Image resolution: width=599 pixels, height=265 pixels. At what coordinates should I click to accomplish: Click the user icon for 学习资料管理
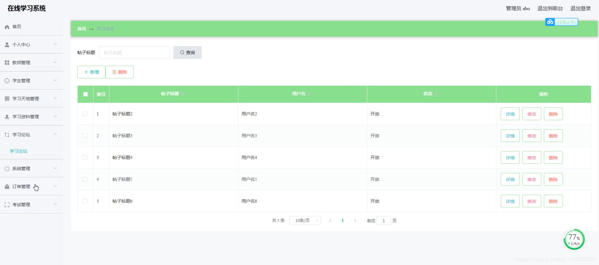click(x=7, y=117)
